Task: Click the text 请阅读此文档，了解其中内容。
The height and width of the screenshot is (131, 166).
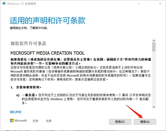Action: pos(29,28)
